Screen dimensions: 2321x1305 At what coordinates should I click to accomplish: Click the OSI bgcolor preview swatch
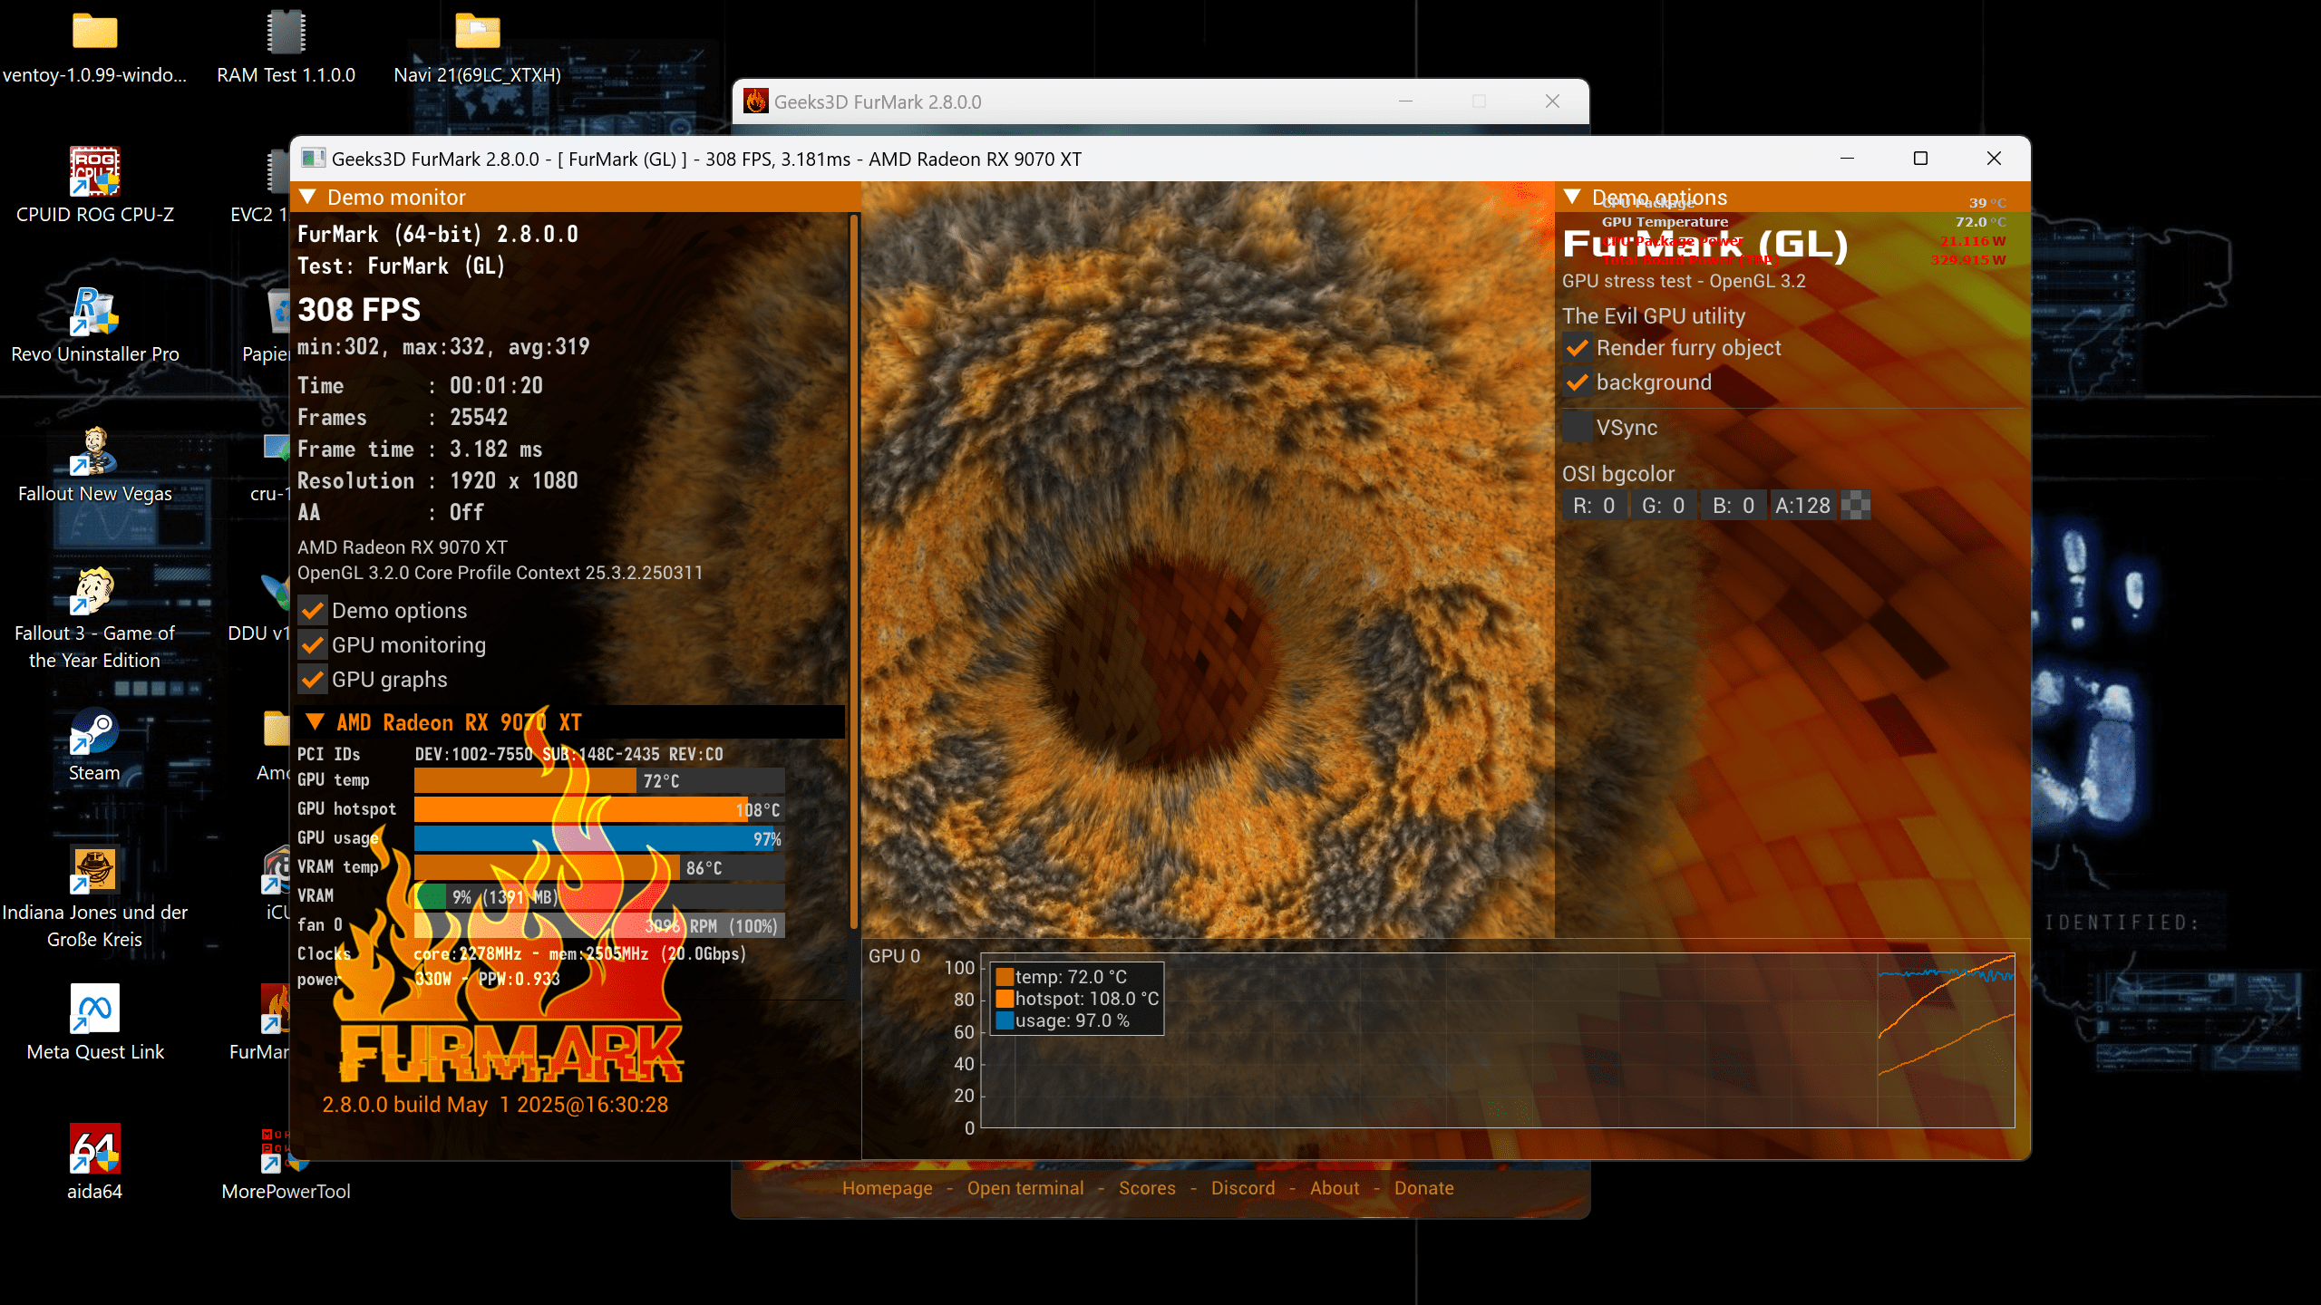[x=1856, y=506]
